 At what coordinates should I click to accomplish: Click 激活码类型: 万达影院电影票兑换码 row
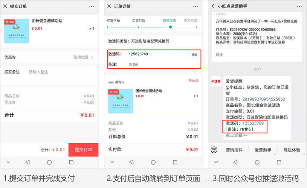click(x=139, y=41)
